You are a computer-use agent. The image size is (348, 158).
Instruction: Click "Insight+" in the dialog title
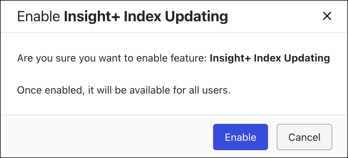coord(92,17)
